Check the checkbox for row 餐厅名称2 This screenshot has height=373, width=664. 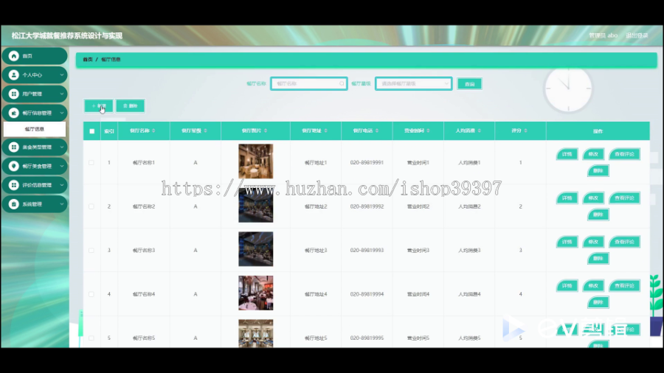[91, 206]
